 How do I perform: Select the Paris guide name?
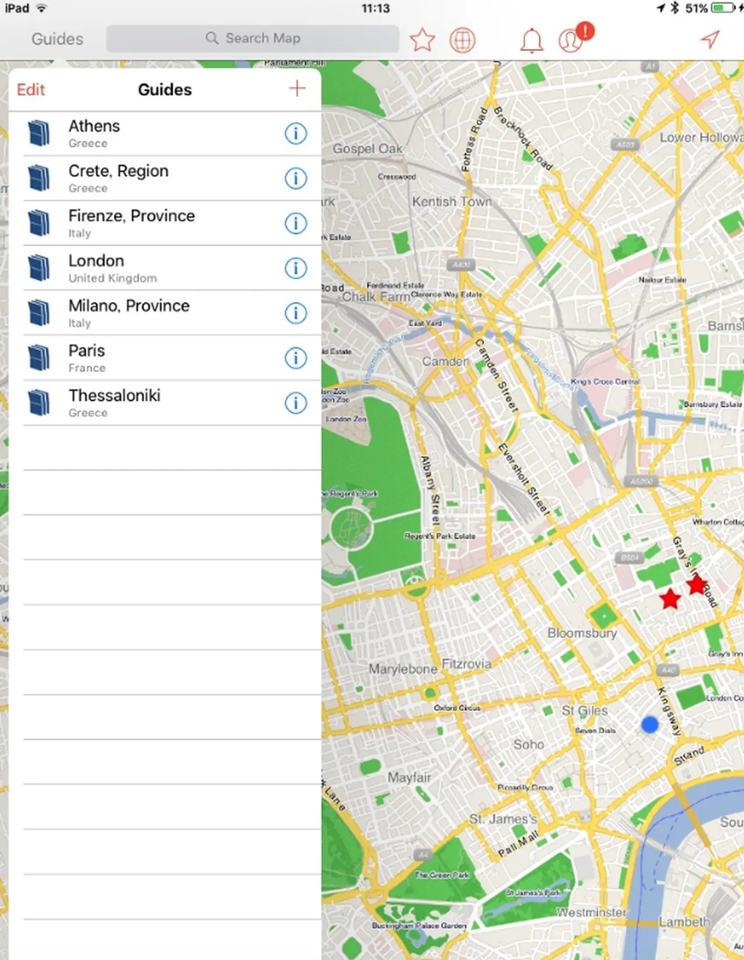tap(87, 350)
